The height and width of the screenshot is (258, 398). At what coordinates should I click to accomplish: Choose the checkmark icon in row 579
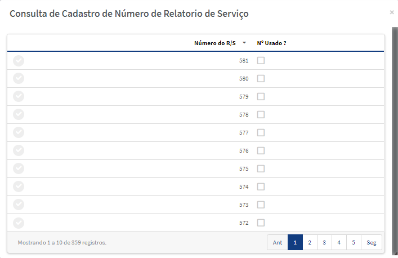pyautogui.click(x=19, y=96)
